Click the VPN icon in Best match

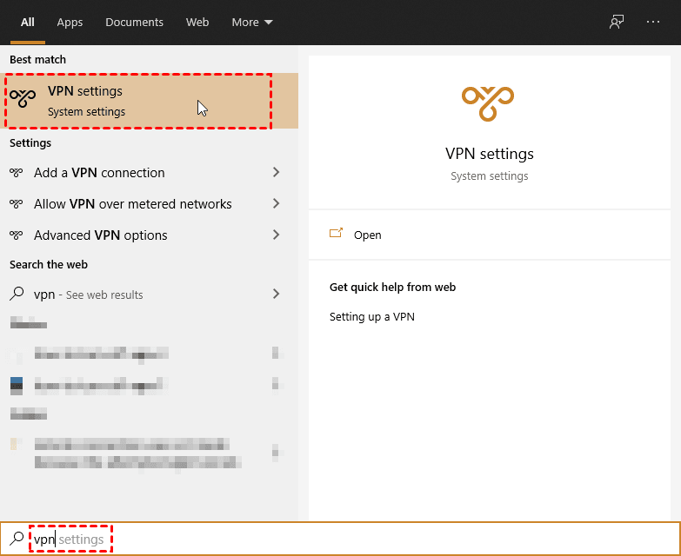[23, 100]
